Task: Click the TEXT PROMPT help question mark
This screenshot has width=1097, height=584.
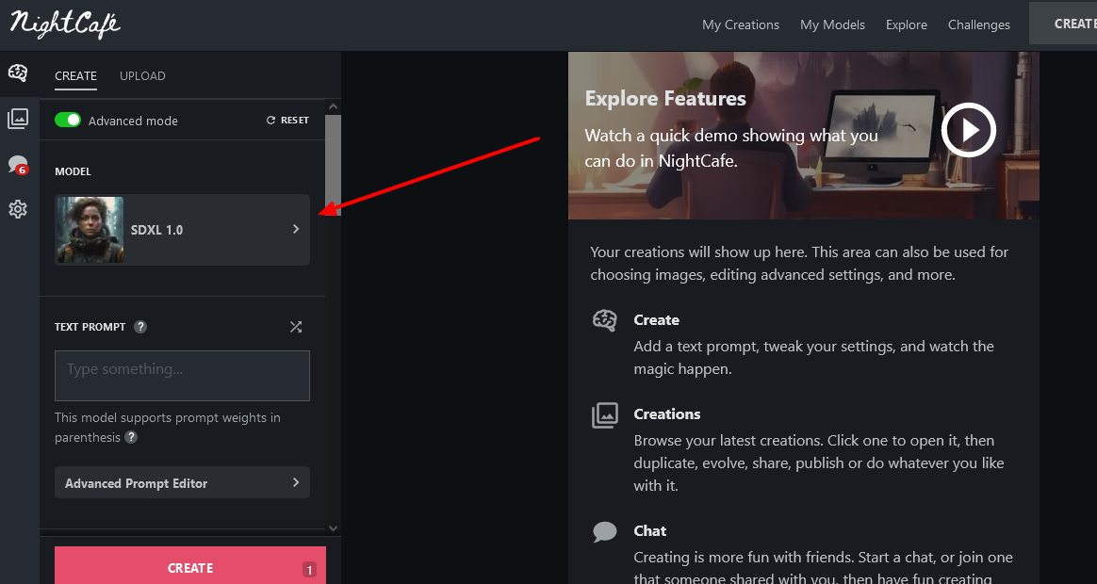Action: coord(140,327)
